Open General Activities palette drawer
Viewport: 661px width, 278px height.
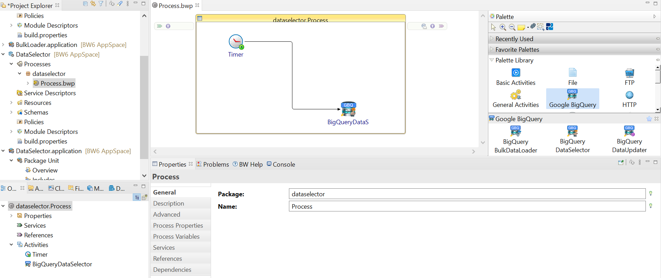pos(516,99)
